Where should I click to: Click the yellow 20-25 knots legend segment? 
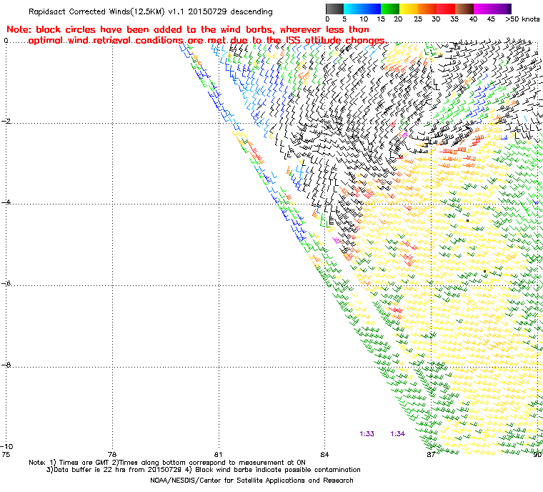(x=409, y=9)
